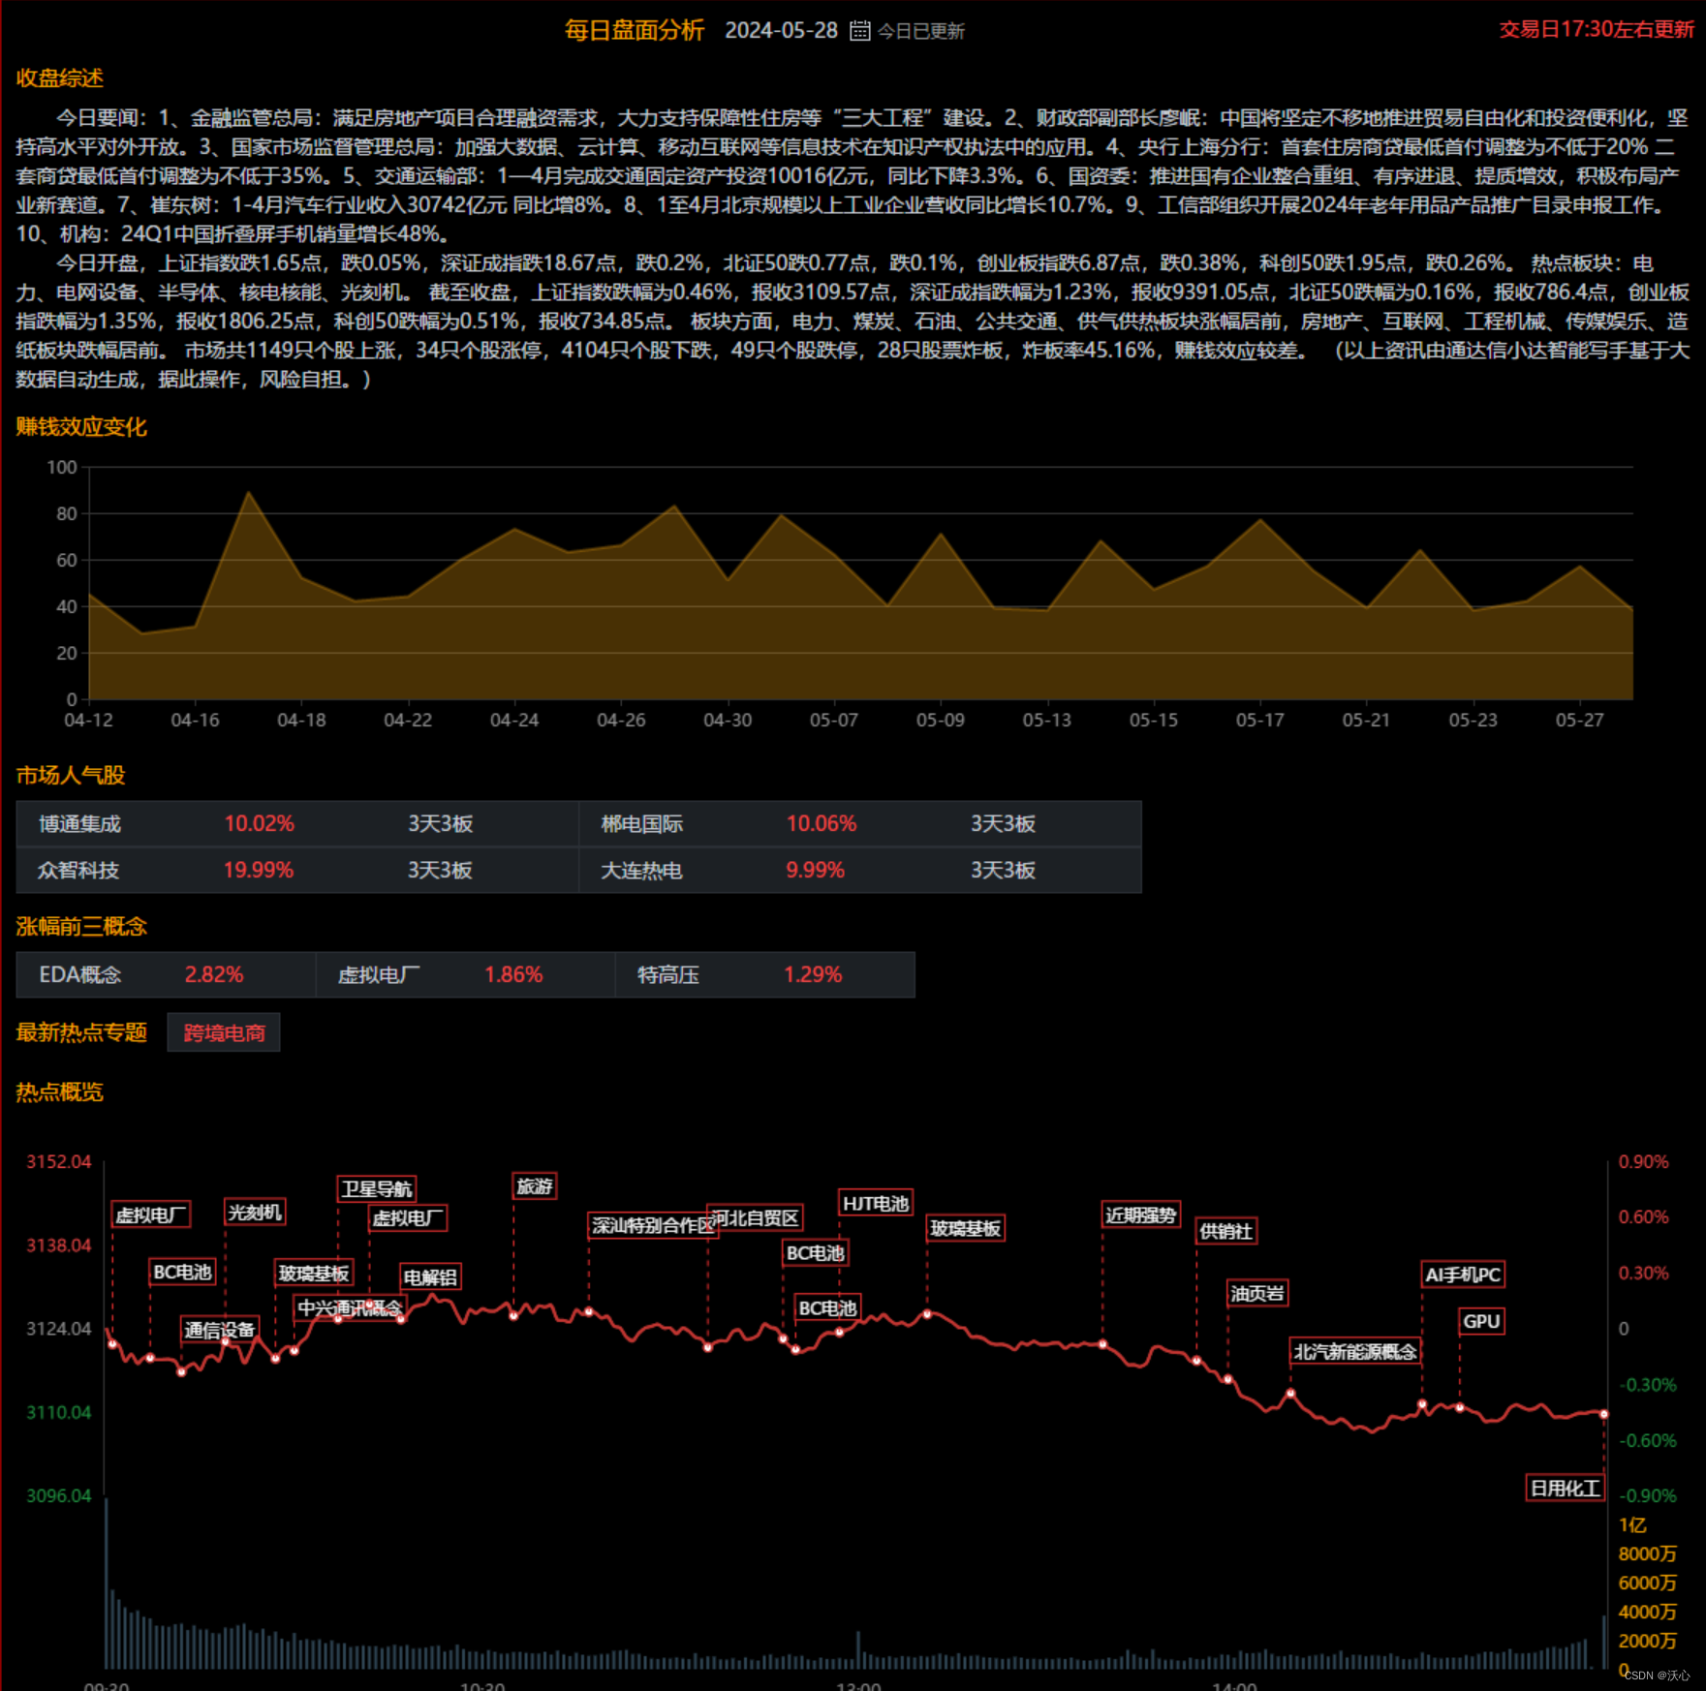Select the 通信设备 chart marker
Screen dimensions: 1706x1691
[220, 1331]
